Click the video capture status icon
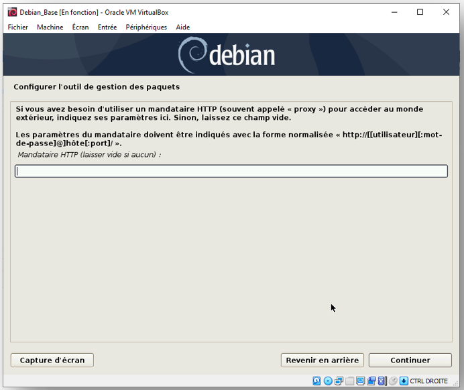 point(371,381)
